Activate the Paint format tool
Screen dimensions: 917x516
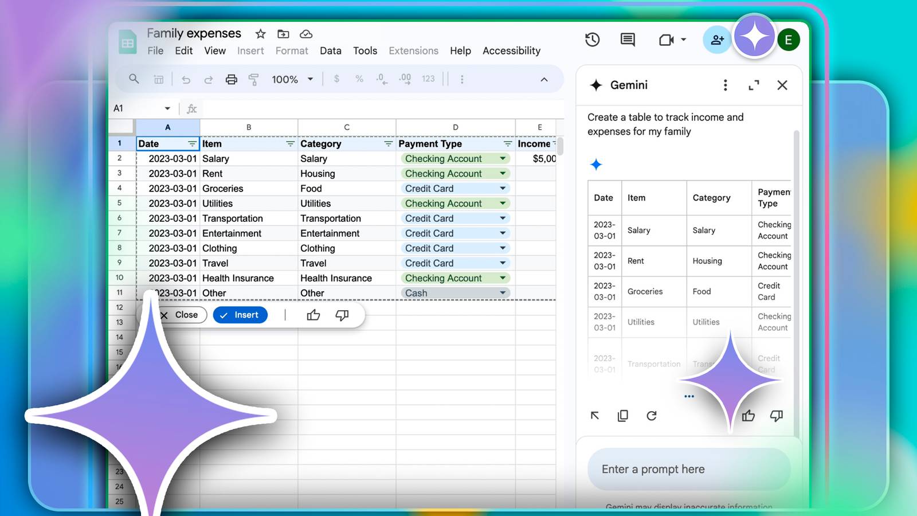click(x=254, y=79)
